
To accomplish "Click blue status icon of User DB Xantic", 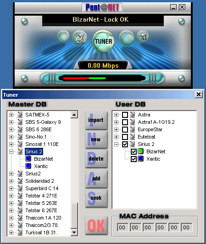I will (141, 159).
